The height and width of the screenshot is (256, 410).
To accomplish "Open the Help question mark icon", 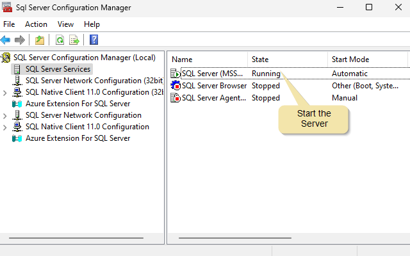I will 94,40.
